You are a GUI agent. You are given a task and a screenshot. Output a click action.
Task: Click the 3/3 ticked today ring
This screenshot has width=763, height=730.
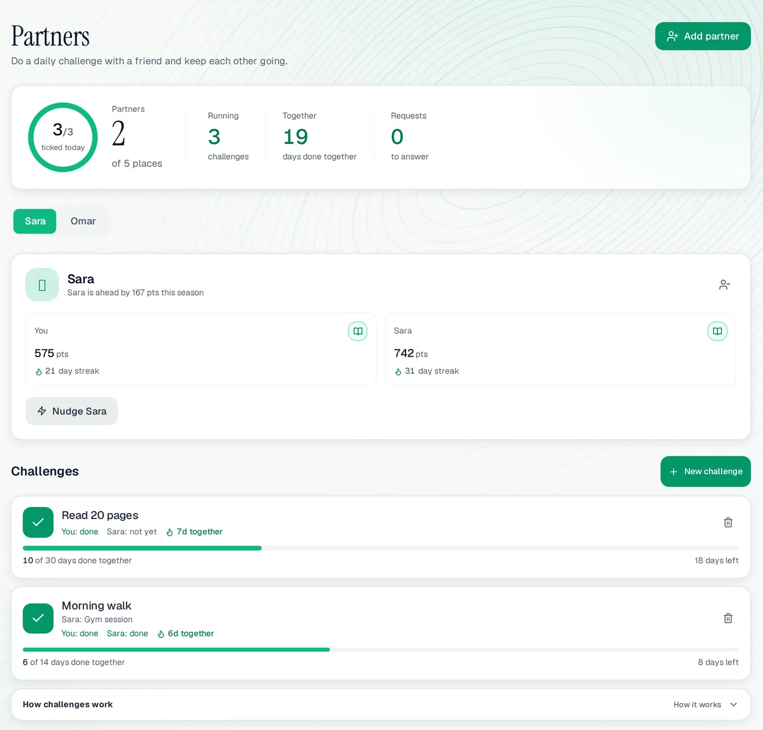tap(63, 137)
